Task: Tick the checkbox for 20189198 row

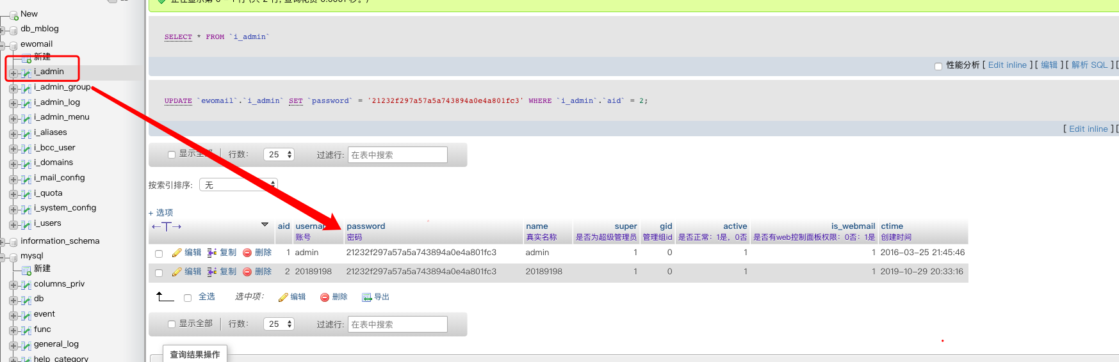Action: [x=159, y=273]
